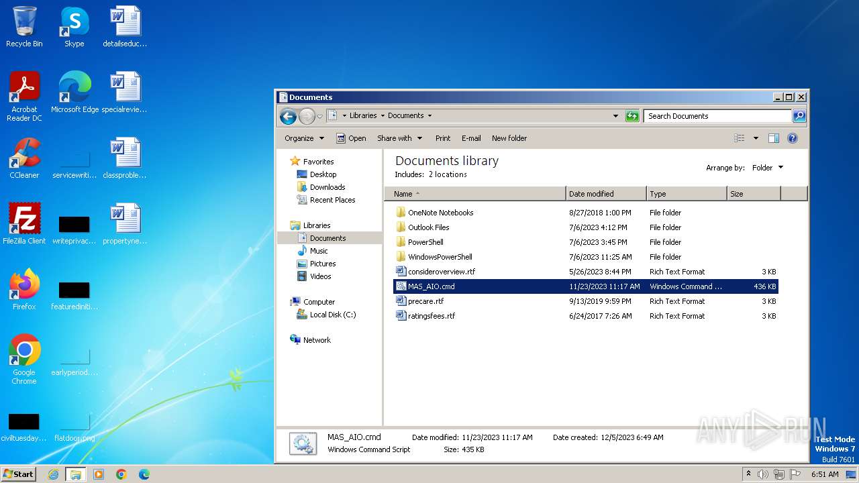This screenshot has width=859, height=483.
Task: Open the Share with dropdown
Action: pos(400,138)
